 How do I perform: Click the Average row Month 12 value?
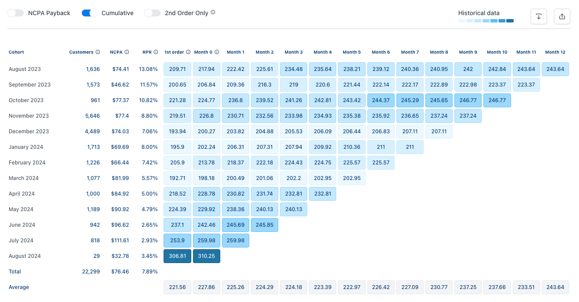coord(555,287)
